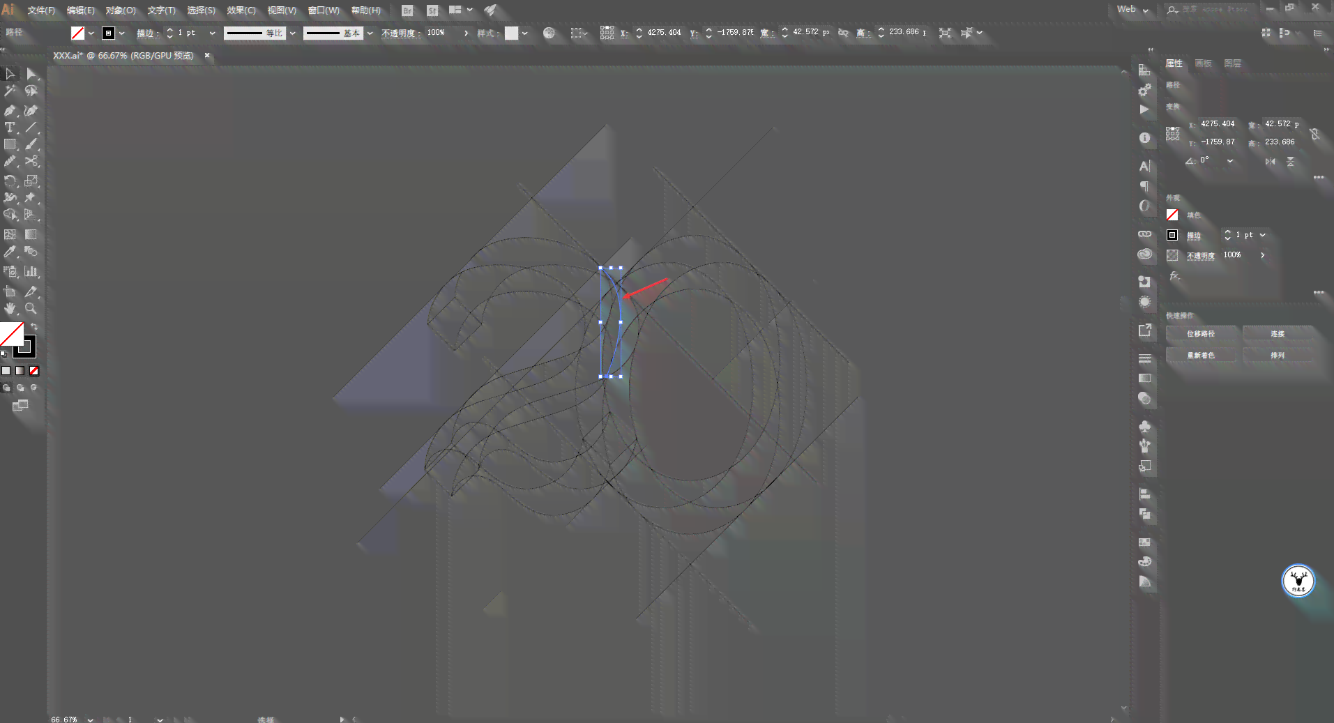Select the Magic Wand tool
Image resolution: width=1334 pixels, height=723 pixels.
tap(10, 91)
